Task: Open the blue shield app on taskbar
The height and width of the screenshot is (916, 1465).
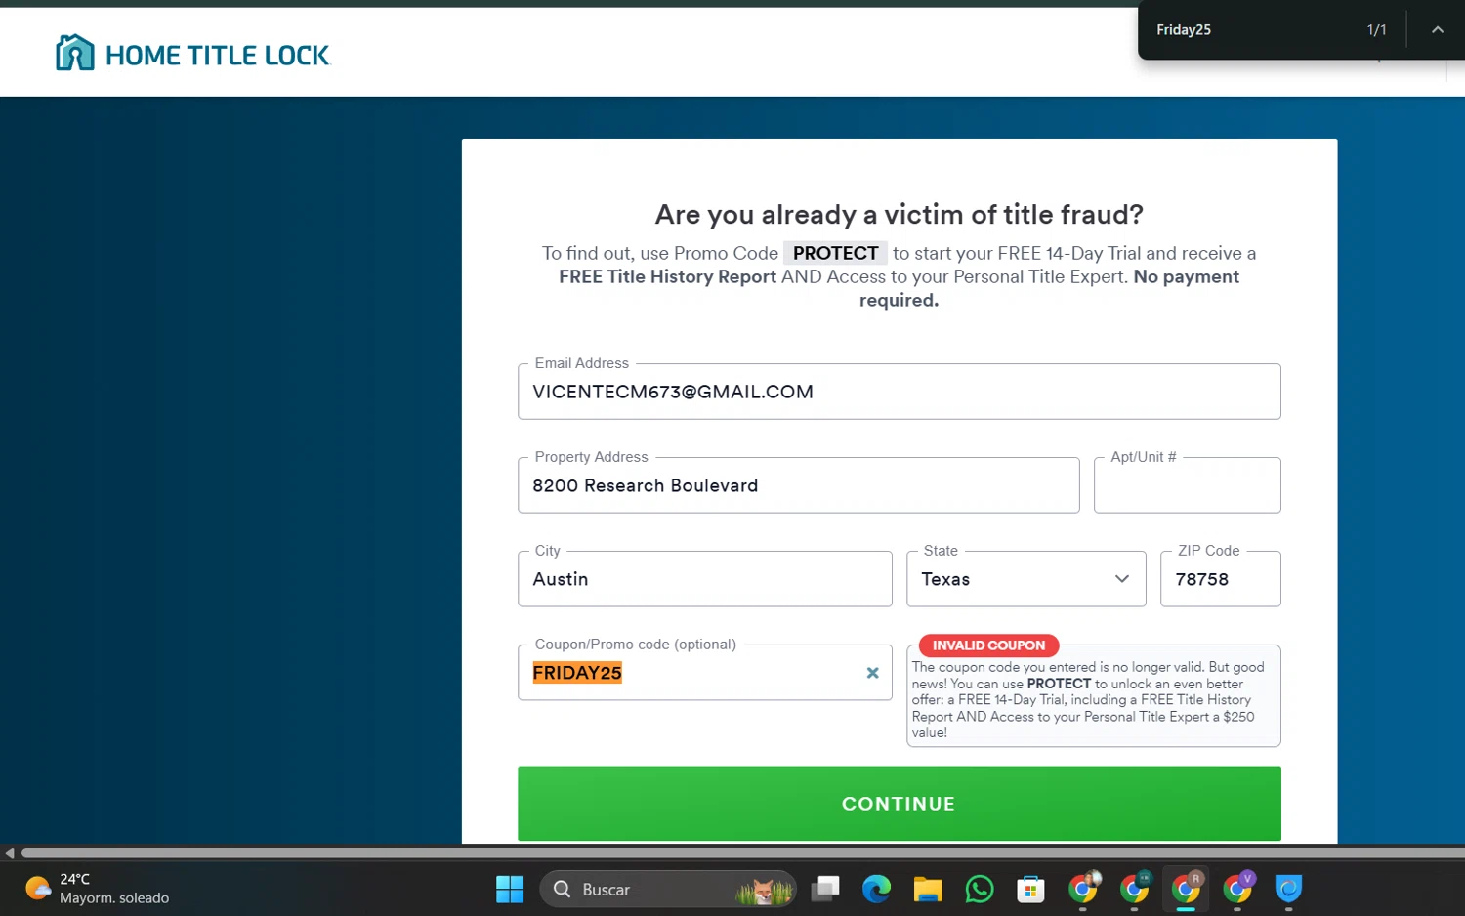Action: [x=1288, y=890]
